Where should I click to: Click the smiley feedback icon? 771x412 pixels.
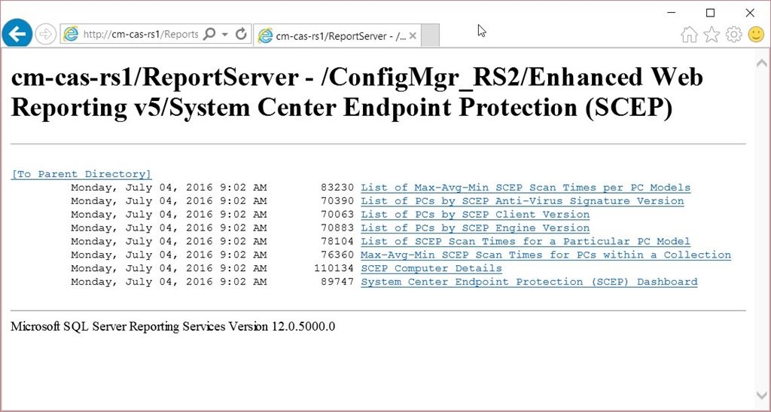click(x=756, y=35)
